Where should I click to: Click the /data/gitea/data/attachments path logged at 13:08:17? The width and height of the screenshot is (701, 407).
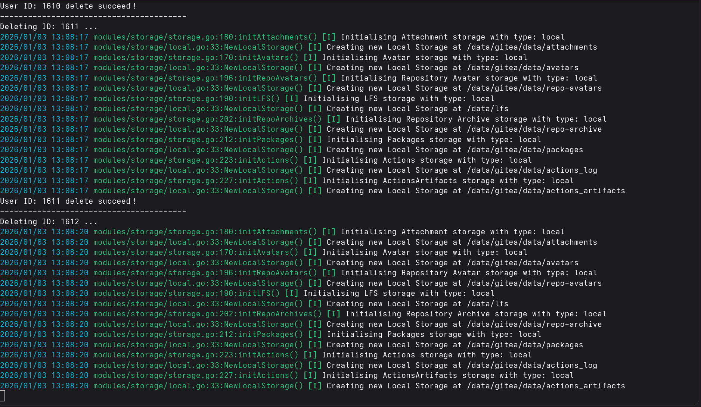point(532,47)
